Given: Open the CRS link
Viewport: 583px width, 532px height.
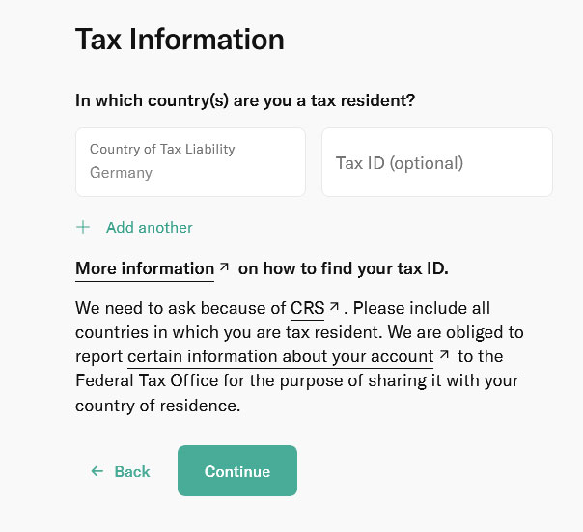Looking at the screenshot, I should [307, 309].
